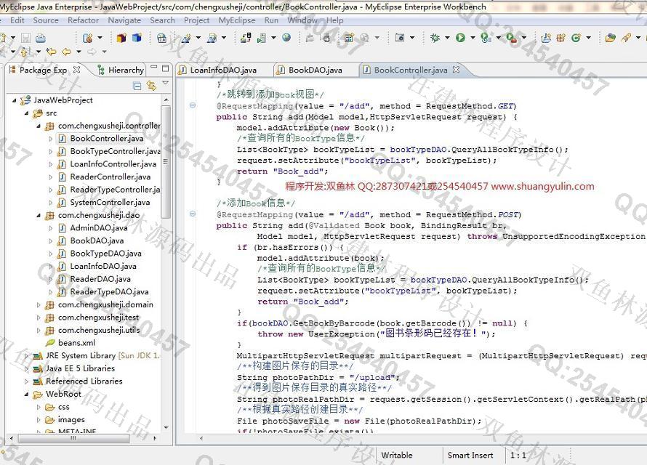This screenshot has width=647, height=465.
Task: Click the 1 : 1 cursor position field
Action: pos(518,455)
